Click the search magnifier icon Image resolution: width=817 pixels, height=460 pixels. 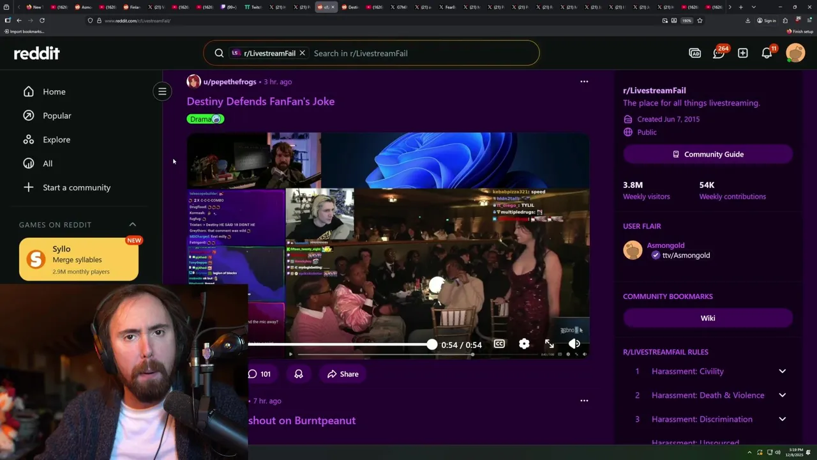pyautogui.click(x=219, y=53)
